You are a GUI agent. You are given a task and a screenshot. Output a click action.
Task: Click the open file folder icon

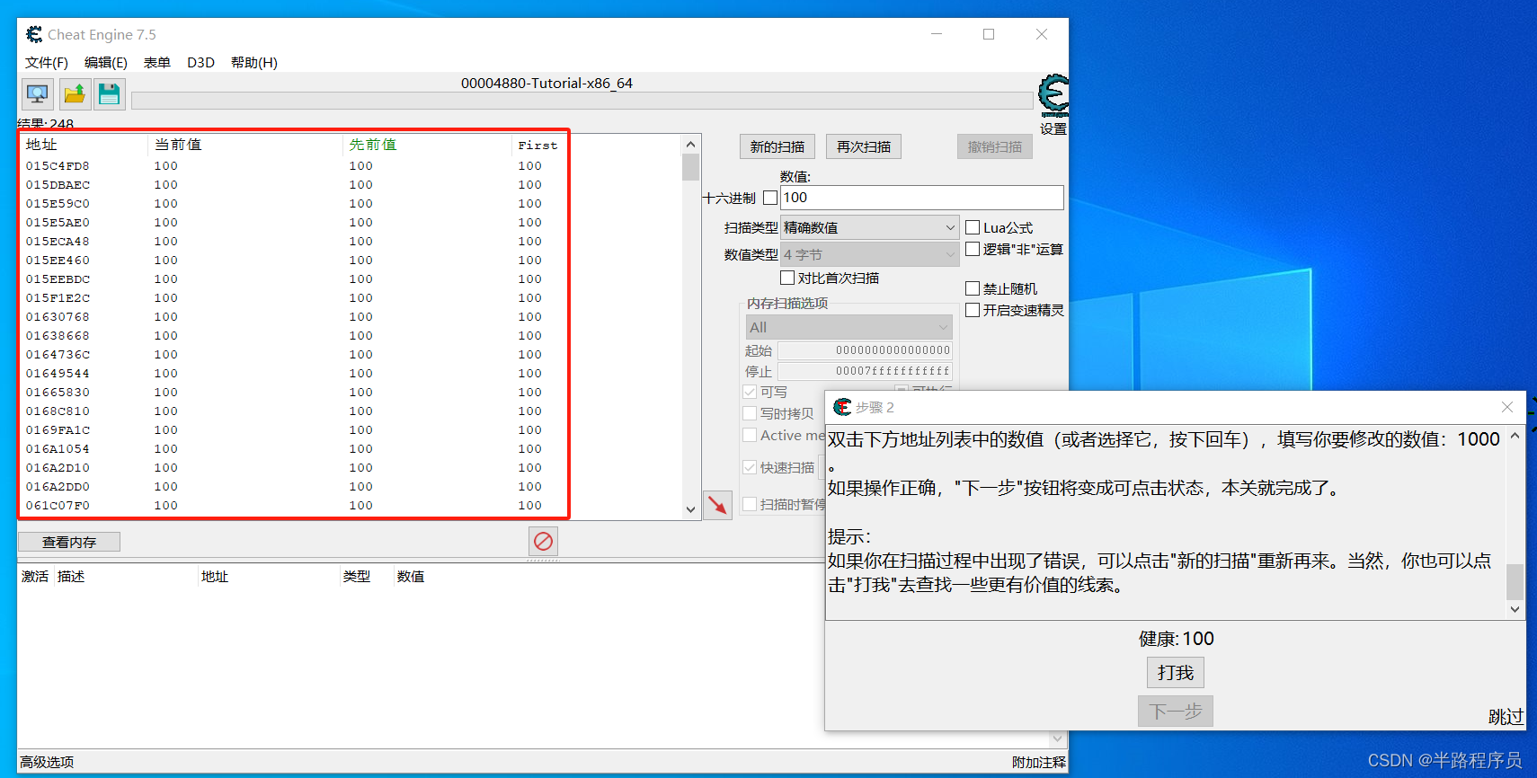click(x=74, y=94)
